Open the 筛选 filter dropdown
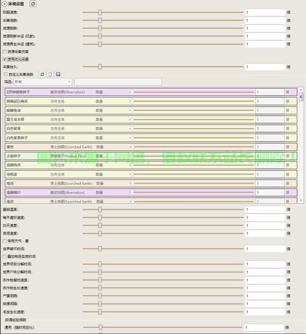The image size is (306, 334). (x=43, y=82)
